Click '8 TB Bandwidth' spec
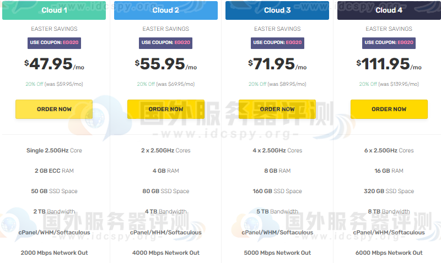Screen dimensions: 441x263 389,211
